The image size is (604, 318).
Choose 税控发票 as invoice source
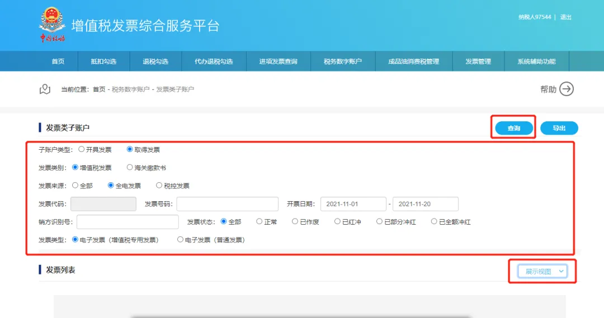[159, 186]
